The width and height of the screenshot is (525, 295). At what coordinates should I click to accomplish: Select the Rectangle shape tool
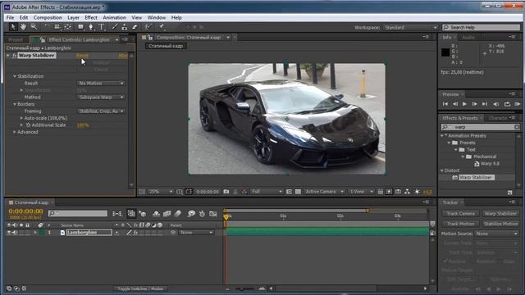click(x=80, y=27)
